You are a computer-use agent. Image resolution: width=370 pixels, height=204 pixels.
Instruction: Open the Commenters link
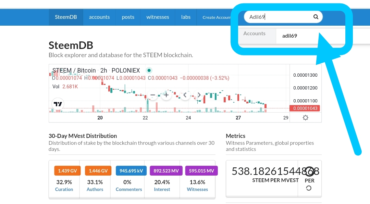click(x=129, y=189)
